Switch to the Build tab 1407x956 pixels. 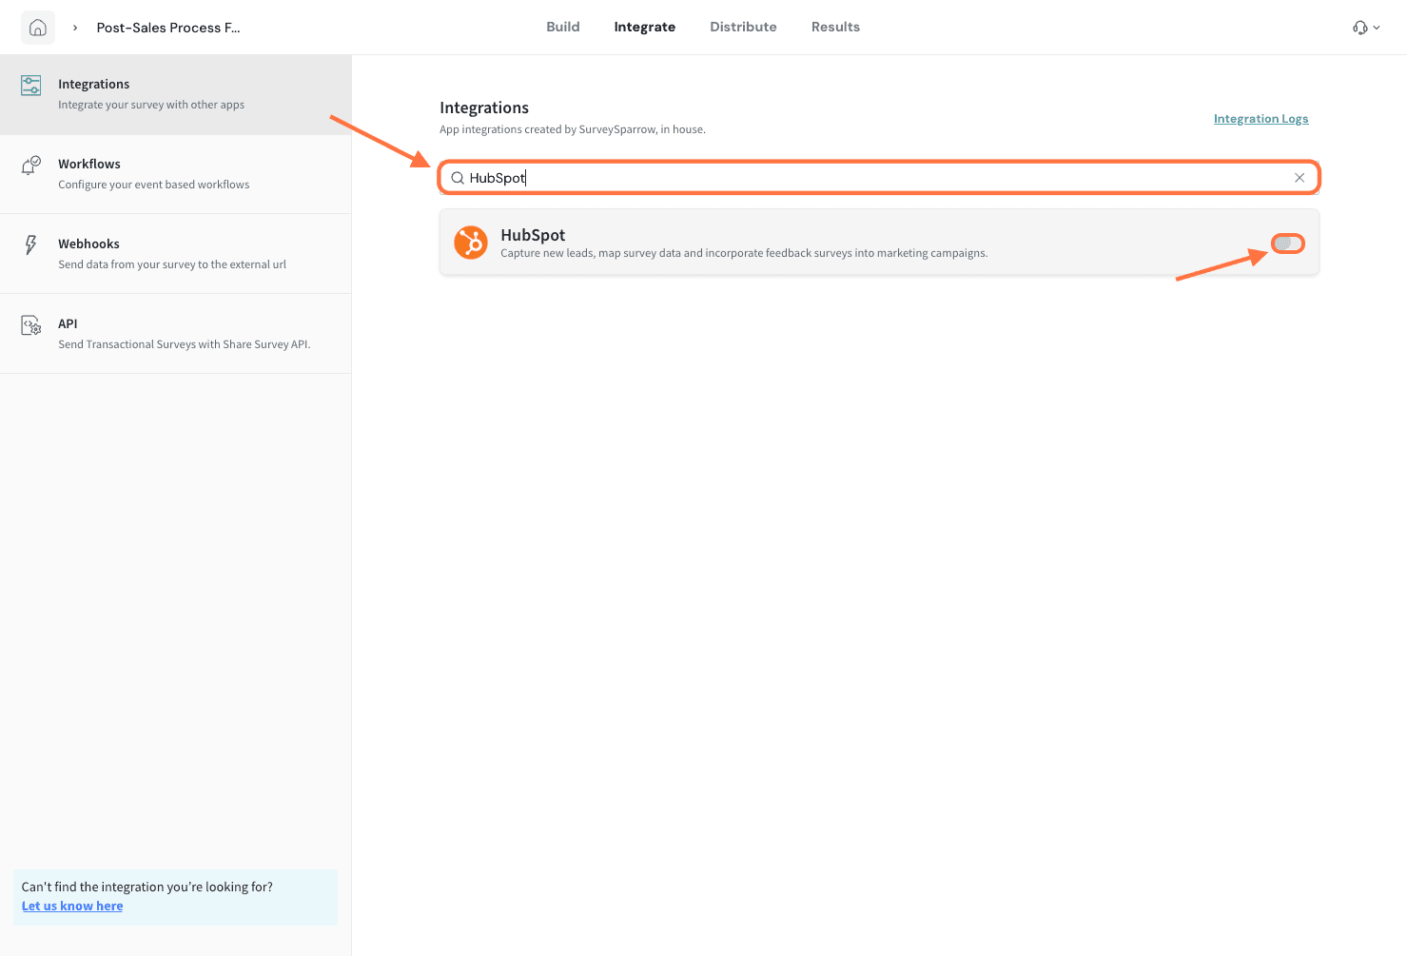pos(562,27)
